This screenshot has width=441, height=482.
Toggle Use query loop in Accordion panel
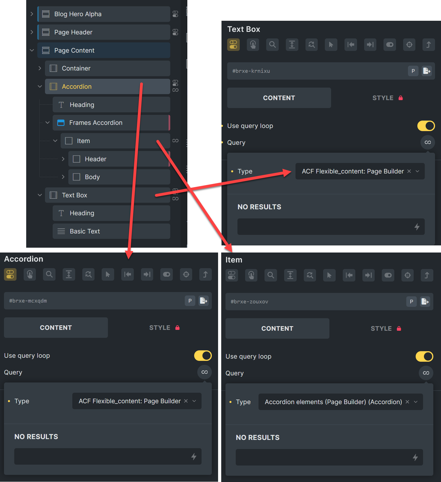tap(203, 355)
